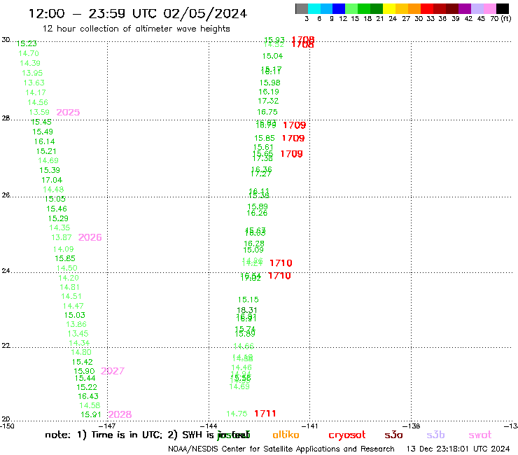Click the 'note: 1) Time is in UTC' text
The image size is (518, 455).
pos(104,435)
